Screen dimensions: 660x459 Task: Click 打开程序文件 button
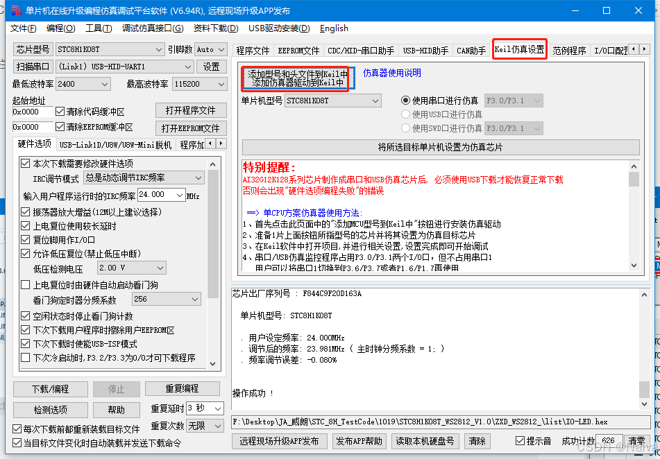191,110
